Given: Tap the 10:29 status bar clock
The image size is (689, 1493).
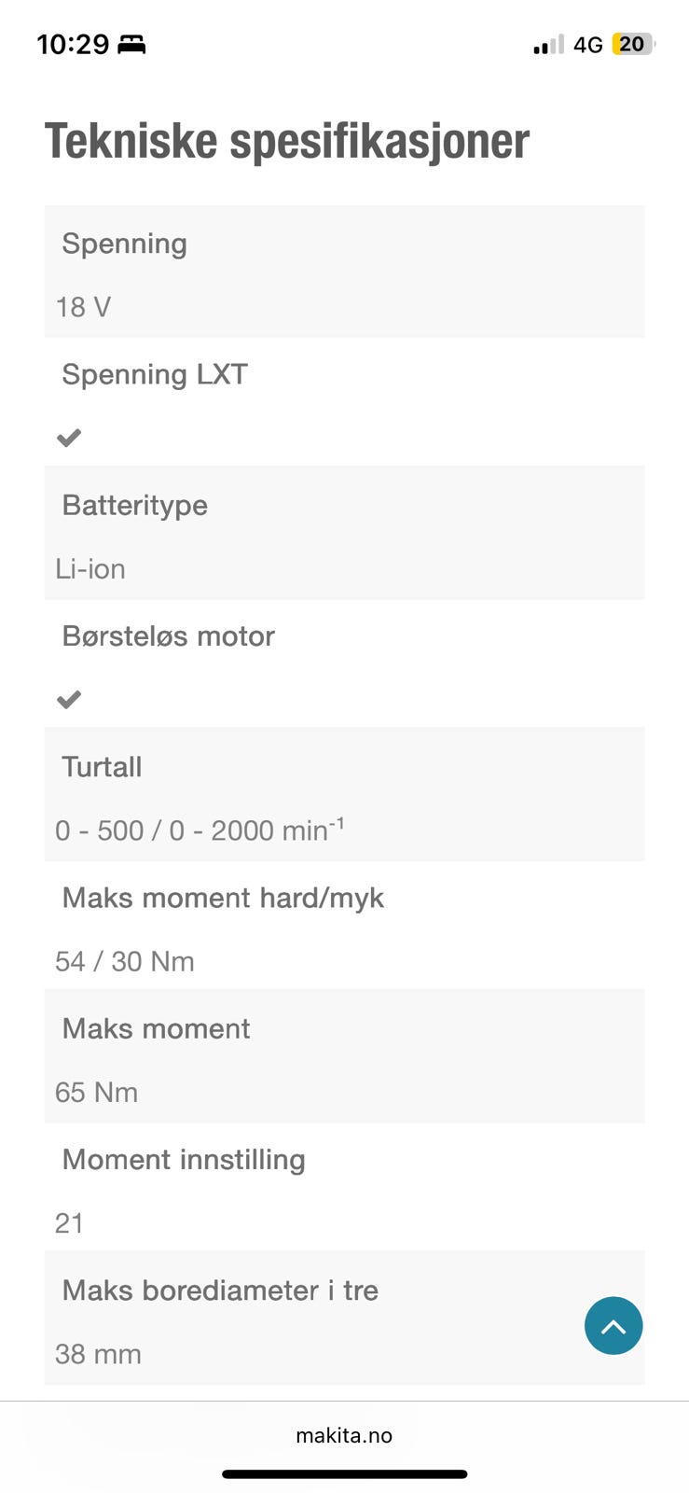Looking at the screenshot, I should click(x=73, y=44).
